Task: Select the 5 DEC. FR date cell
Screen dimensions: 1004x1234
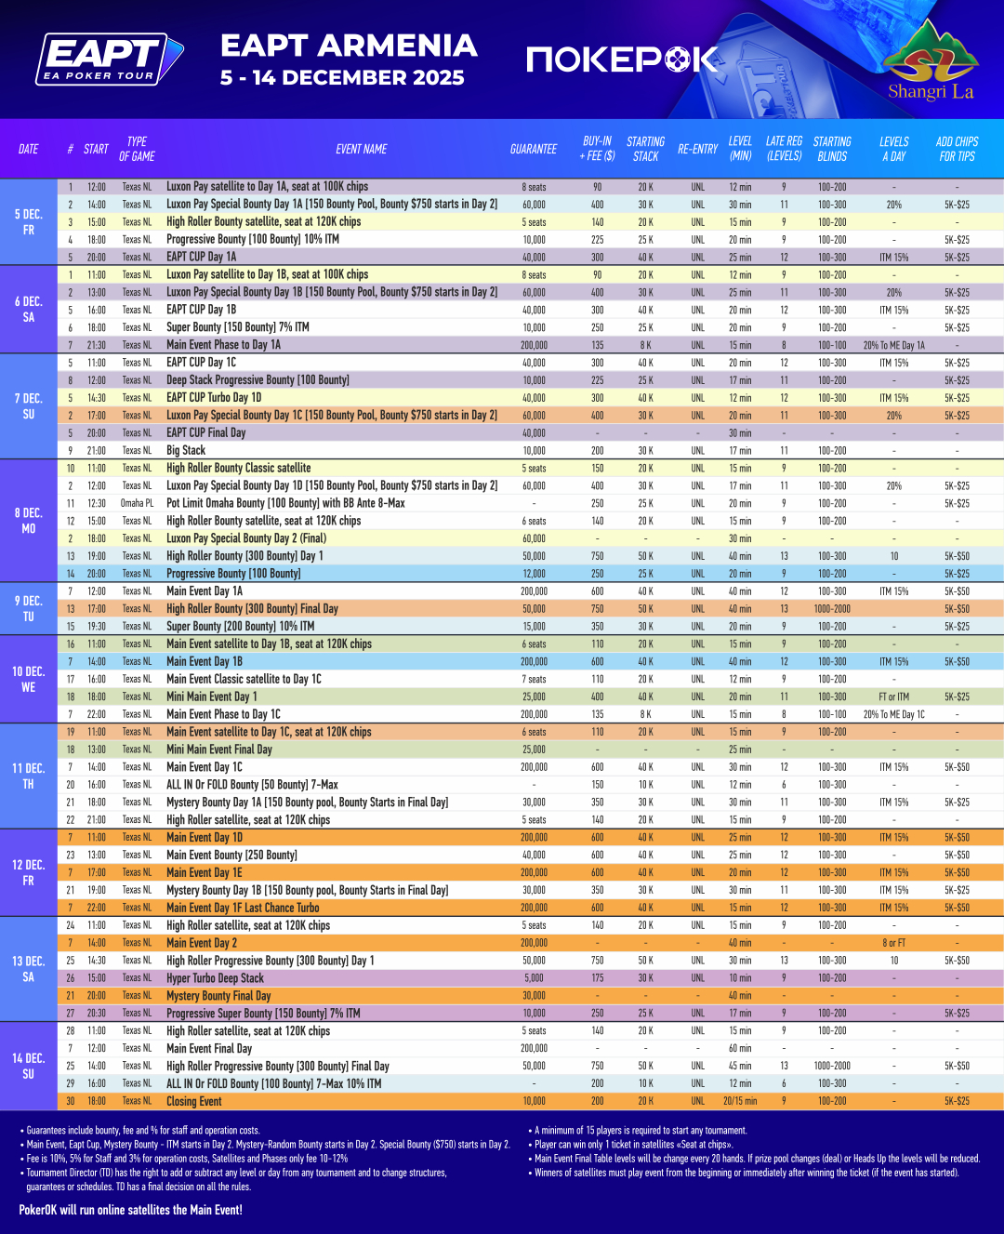Action: pos(29,221)
